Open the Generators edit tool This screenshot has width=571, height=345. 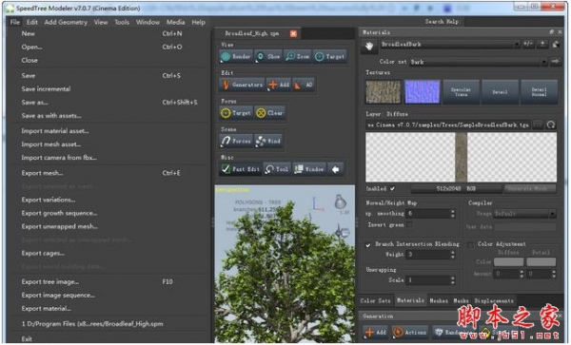(242, 85)
